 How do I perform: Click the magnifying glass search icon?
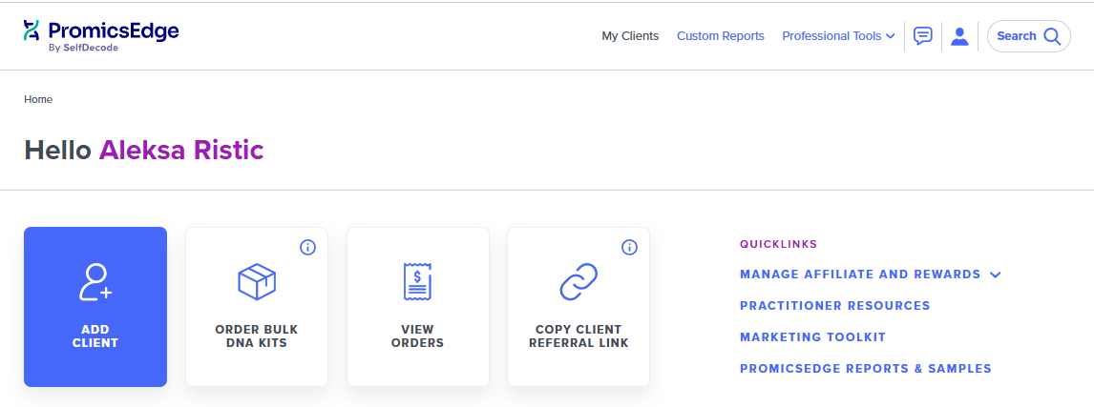click(1052, 36)
